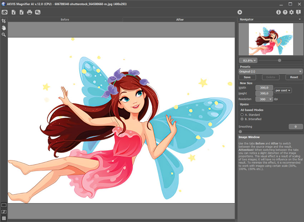Open the 82.8% zoom dropdown
The height and width of the screenshot is (222, 304).
click(x=248, y=61)
